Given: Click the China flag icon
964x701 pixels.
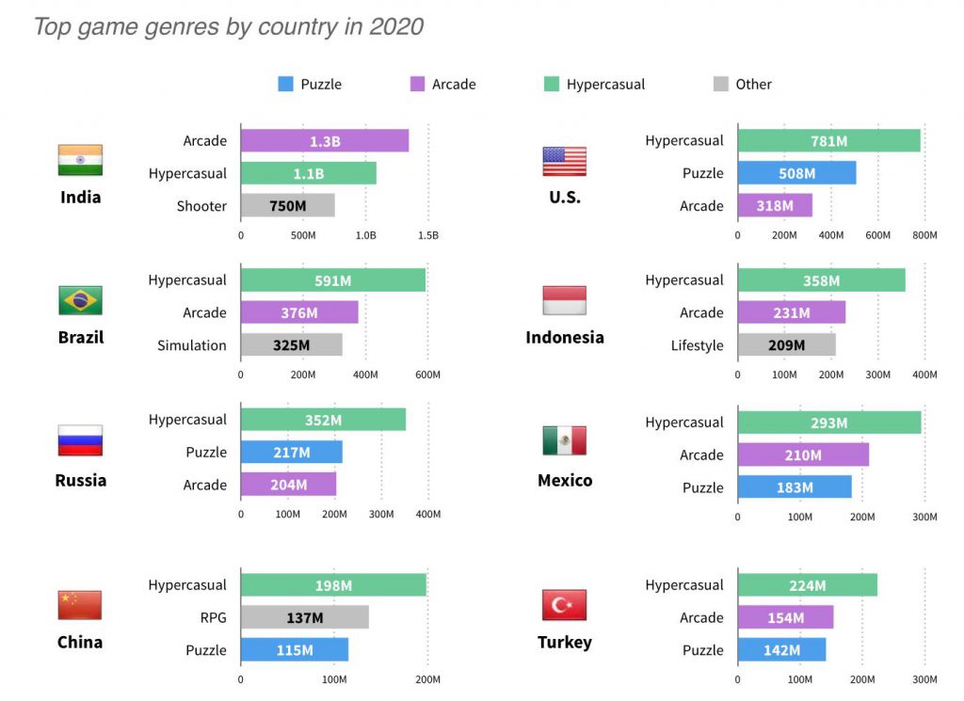Looking at the screenshot, I should coord(80,605).
